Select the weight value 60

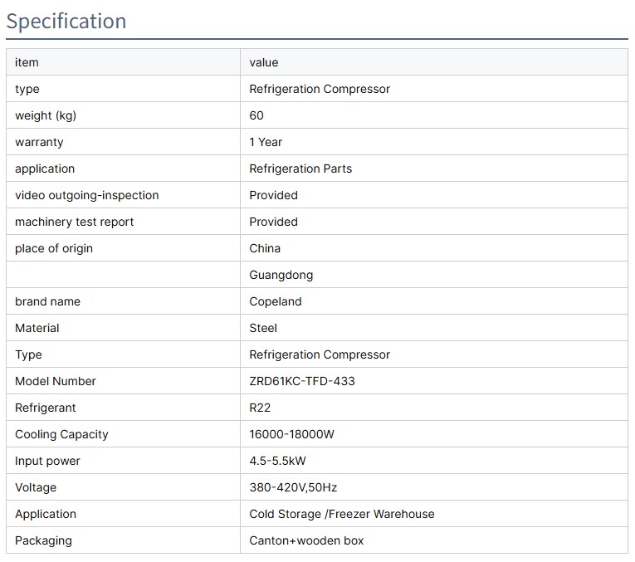pyautogui.click(x=256, y=115)
